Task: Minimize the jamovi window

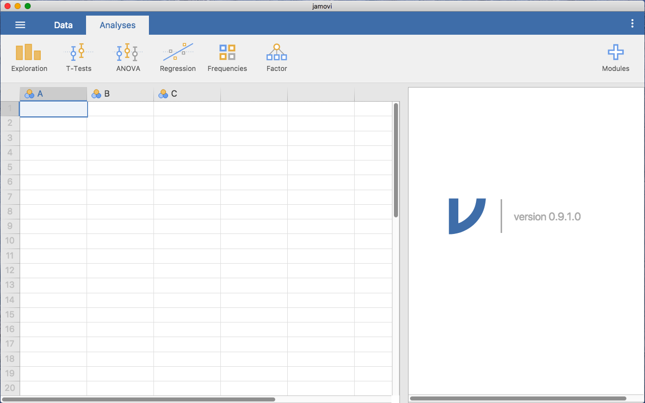Action: 18,6
